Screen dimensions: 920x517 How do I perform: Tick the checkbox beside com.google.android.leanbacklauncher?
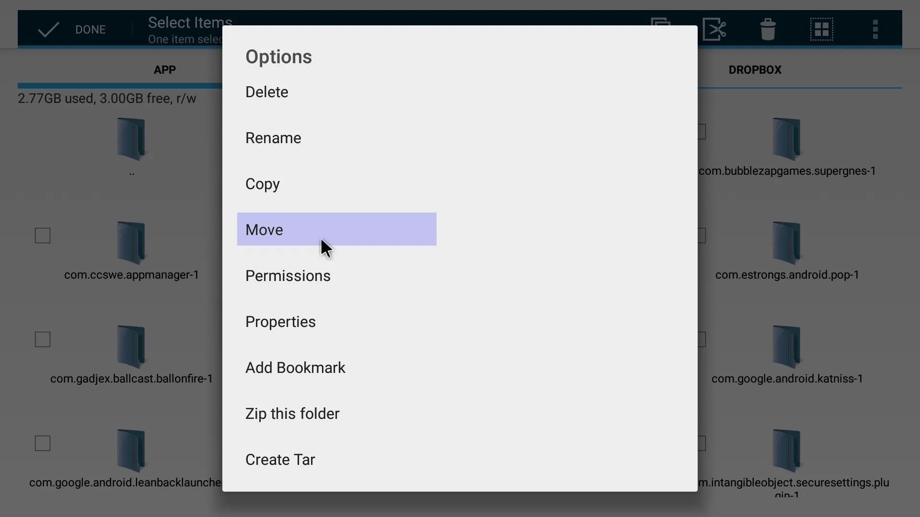(x=43, y=443)
